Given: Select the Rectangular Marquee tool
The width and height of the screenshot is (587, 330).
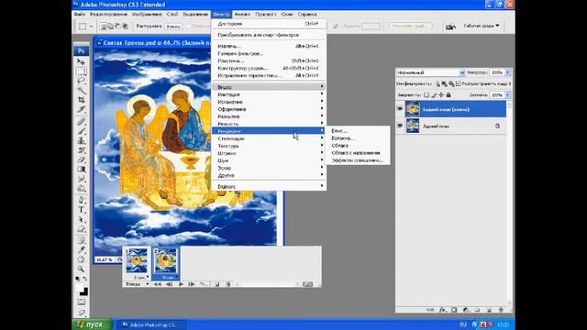Looking at the screenshot, I should coord(82,71).
